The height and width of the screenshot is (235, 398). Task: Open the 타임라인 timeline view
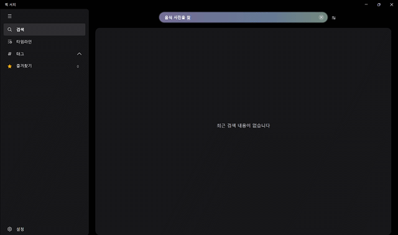coord(44,42)
